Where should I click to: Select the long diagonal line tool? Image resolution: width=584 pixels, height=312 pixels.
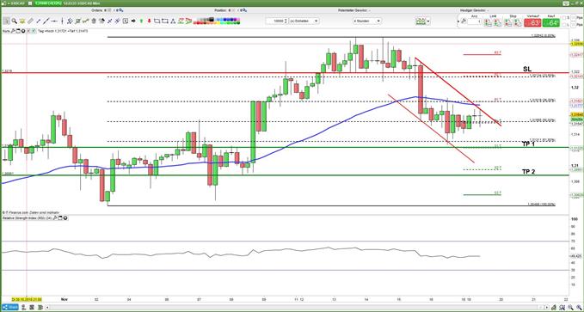point(46,21)
